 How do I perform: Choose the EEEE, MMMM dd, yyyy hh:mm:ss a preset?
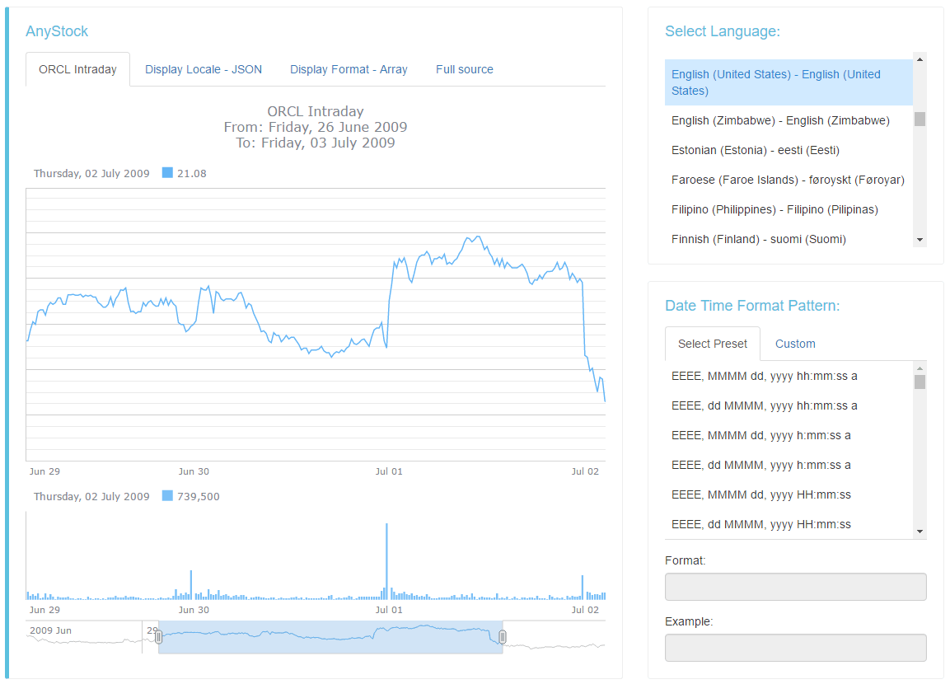765,376
